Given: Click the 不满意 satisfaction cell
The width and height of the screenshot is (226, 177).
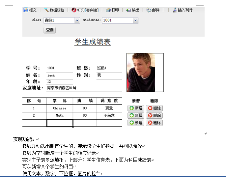Looking at the screenshot, I should tap(109, 116).
